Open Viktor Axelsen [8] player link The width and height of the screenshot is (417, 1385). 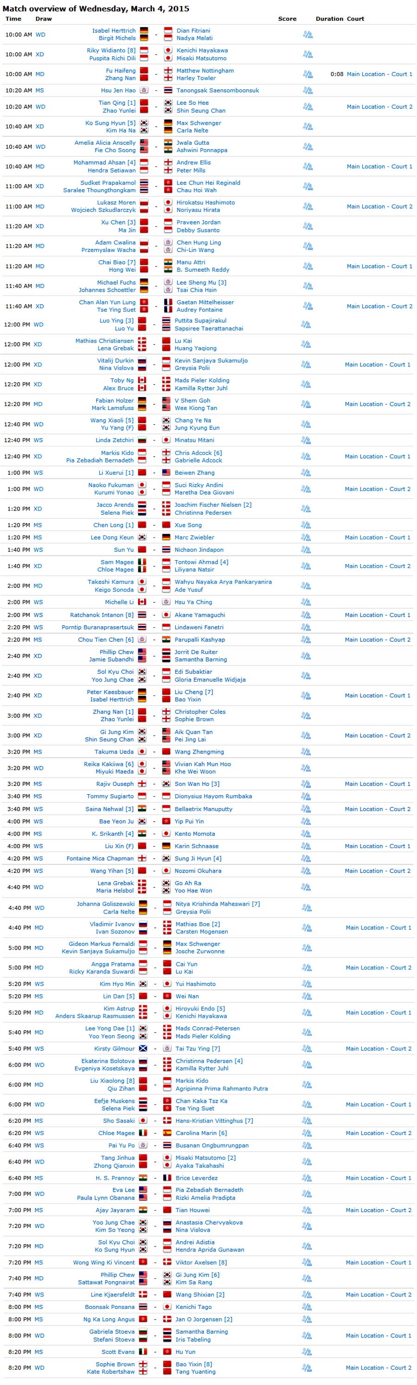tap(201, 1263)
